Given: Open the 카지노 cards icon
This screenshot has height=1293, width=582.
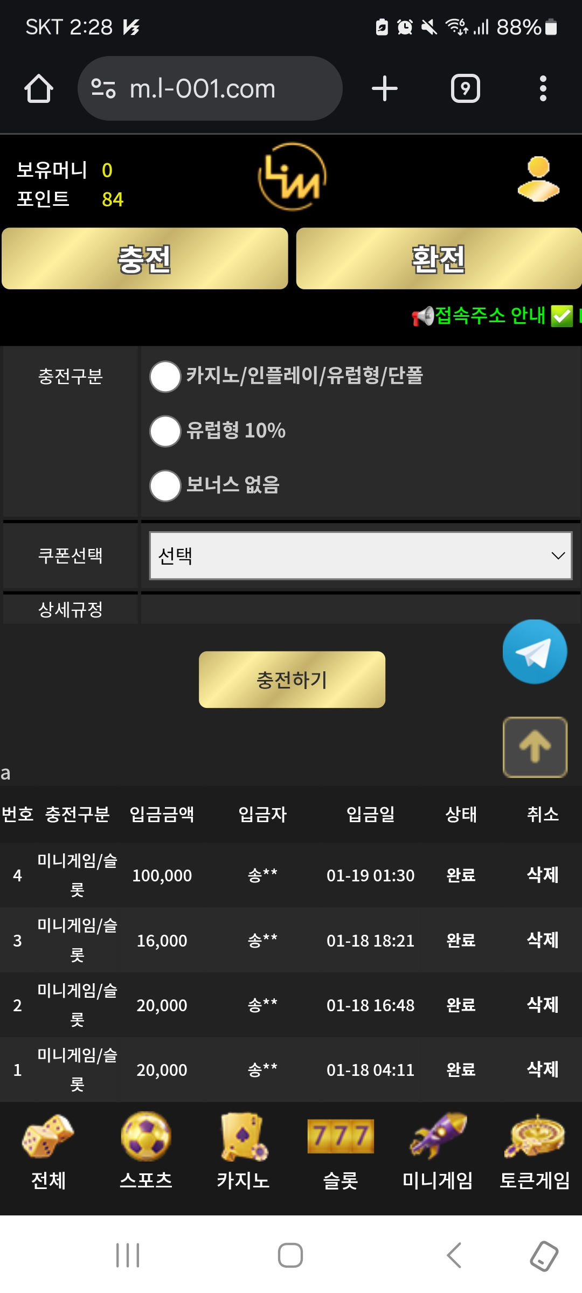Looking at the screenshot, I should pos(243,1137).
